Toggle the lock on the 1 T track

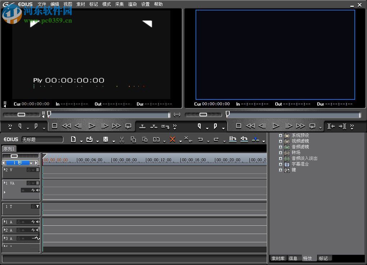33,206
